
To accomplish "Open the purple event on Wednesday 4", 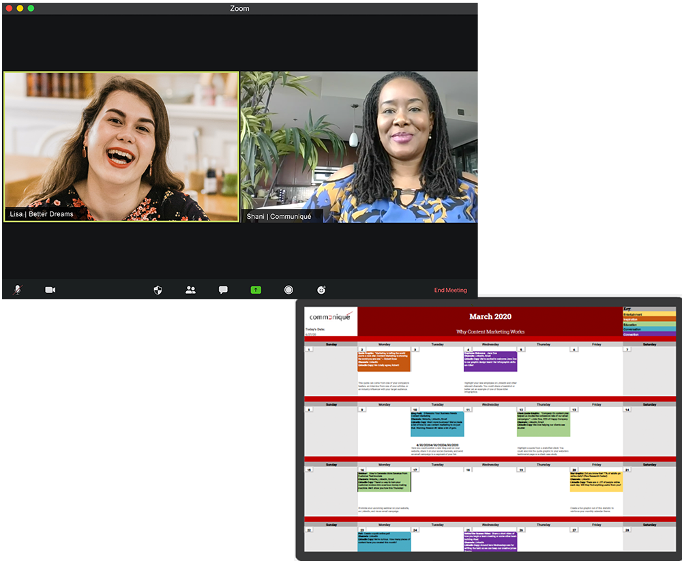I will (x=490, y=361).
